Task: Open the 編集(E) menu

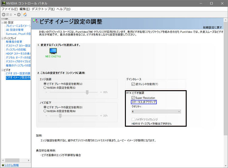Action: [x=25, y=9]
